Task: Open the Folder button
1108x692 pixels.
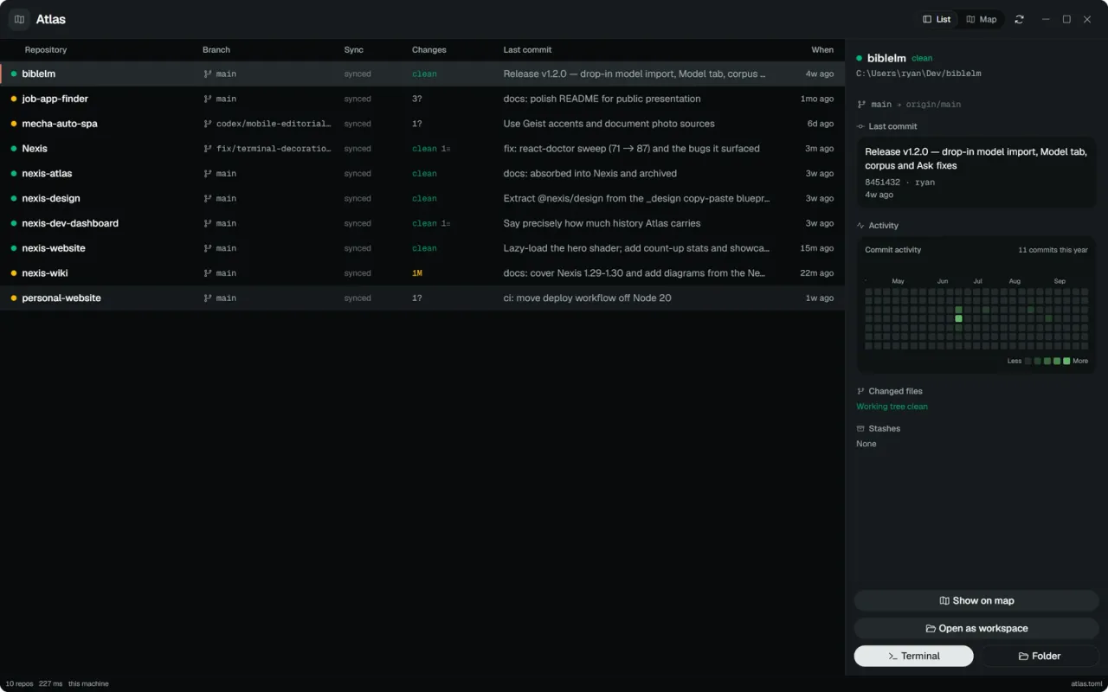Action: click(x=1040, y=656)
